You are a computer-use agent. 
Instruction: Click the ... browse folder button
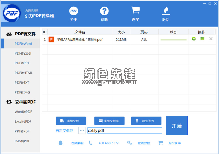point(82,131)
